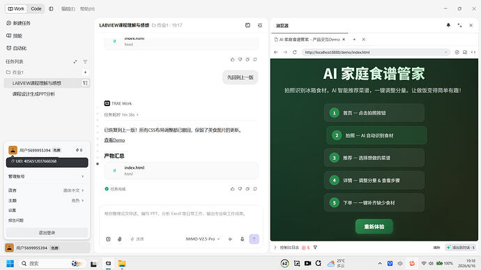Show hidden system tray icons chevron

(380, 263)
